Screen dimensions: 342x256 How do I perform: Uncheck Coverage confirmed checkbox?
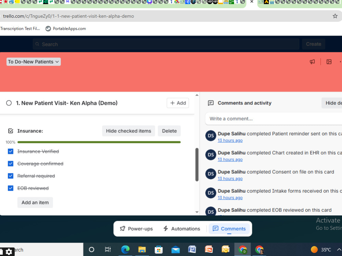(11, 163)
